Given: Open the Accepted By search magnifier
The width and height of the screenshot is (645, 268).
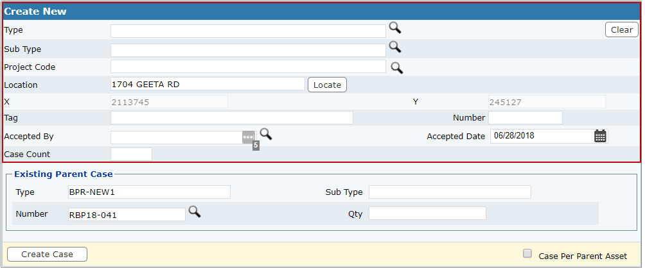Looking at the screenshot, I should [x=266, y=134].
